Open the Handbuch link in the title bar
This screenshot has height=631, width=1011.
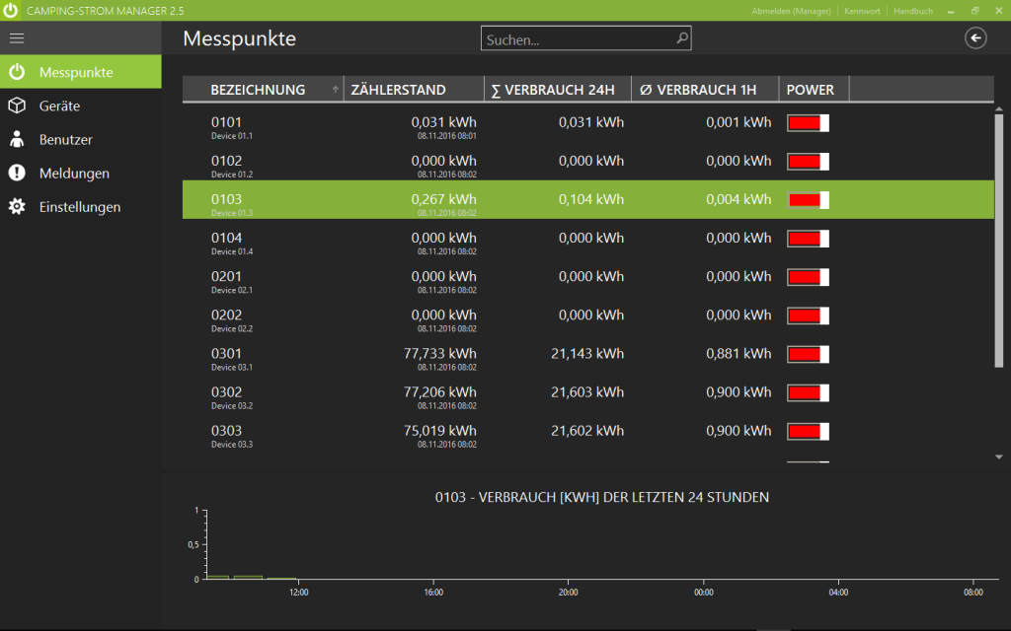pyautogui.click(x=913, y=11)
